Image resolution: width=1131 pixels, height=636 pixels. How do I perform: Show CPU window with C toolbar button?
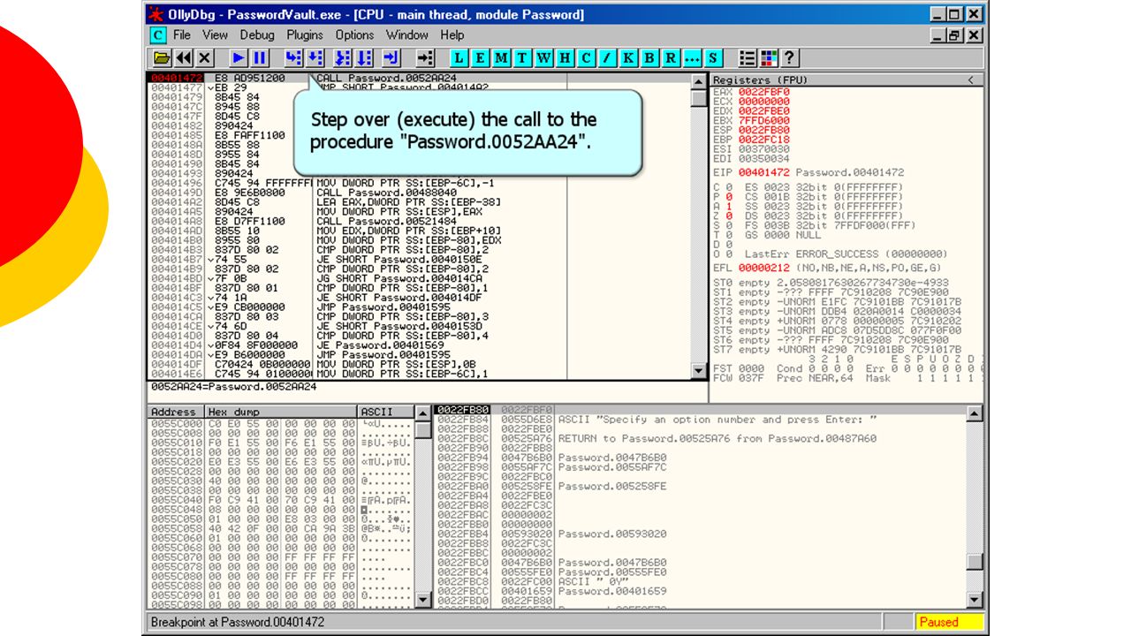(x=587, y=58)
